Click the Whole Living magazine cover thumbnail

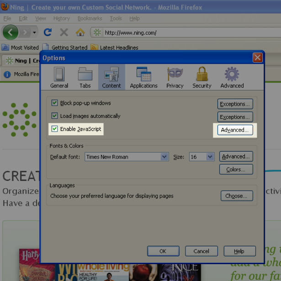pyautogui.click(x=103, y=272)
